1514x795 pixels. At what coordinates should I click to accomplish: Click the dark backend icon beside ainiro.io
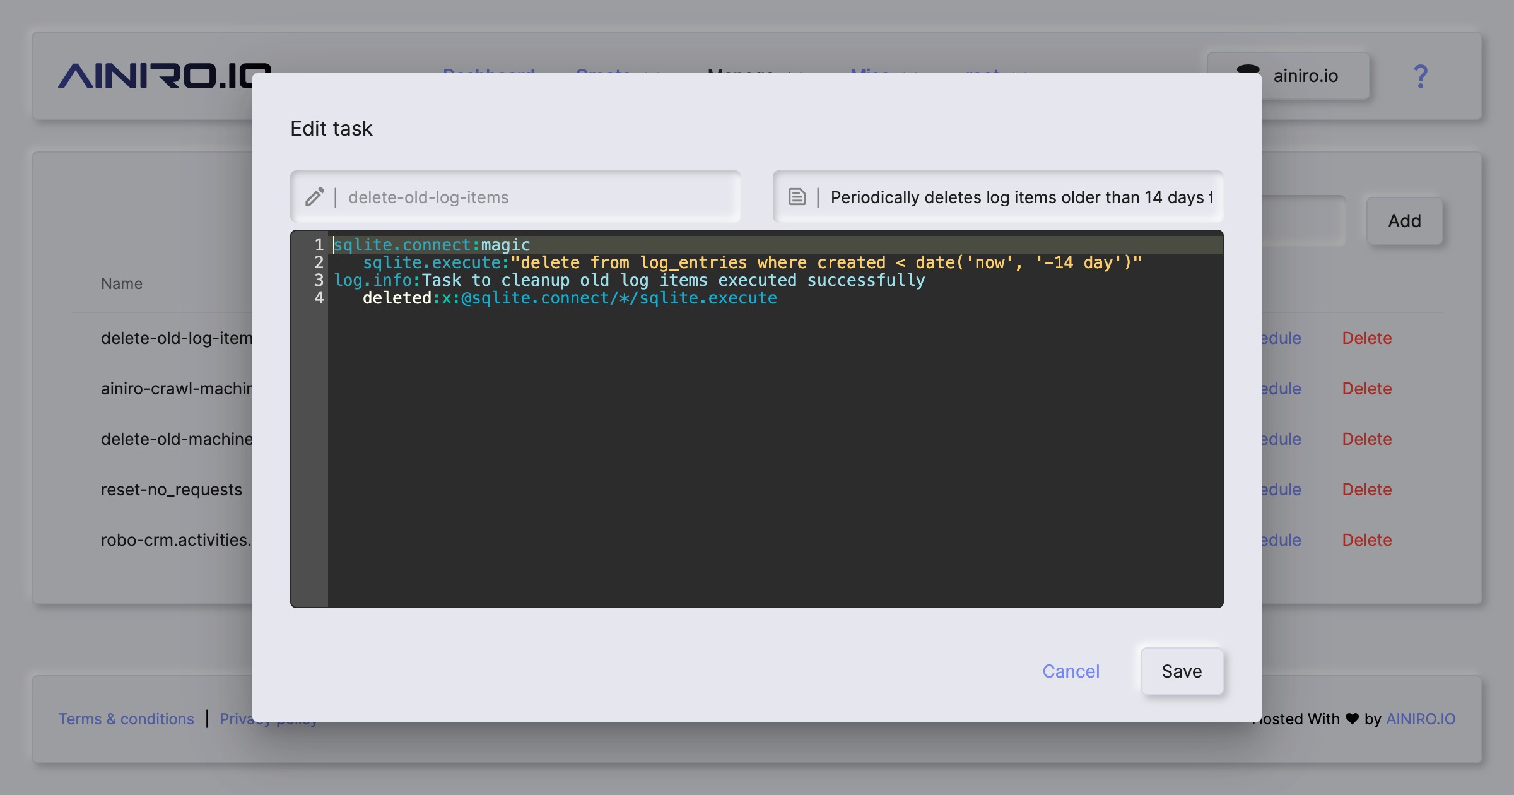click(x=1248, y=69)
